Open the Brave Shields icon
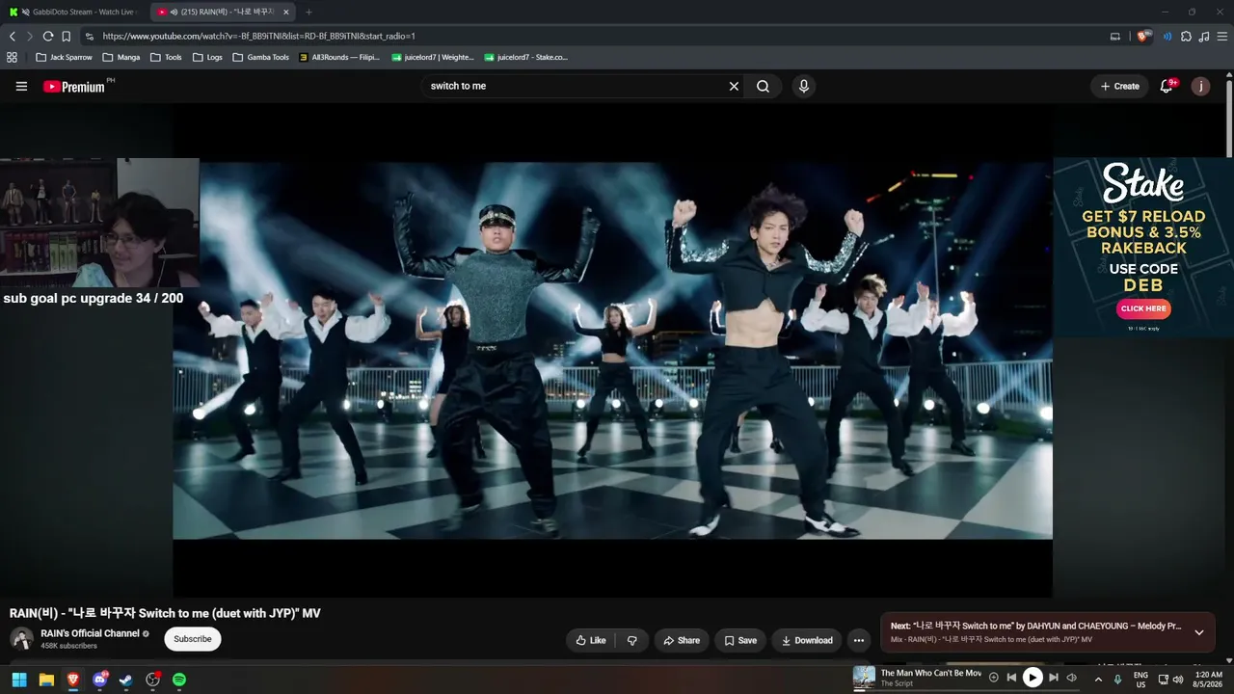 pos(1143,37)
